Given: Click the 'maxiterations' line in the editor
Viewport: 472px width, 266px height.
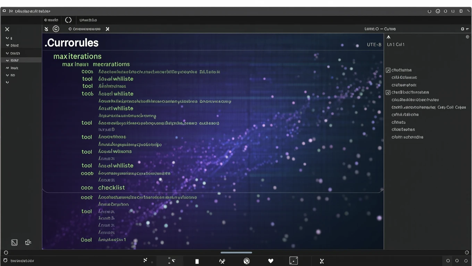Looking at the screenshot, I should [x=77, y=56].
